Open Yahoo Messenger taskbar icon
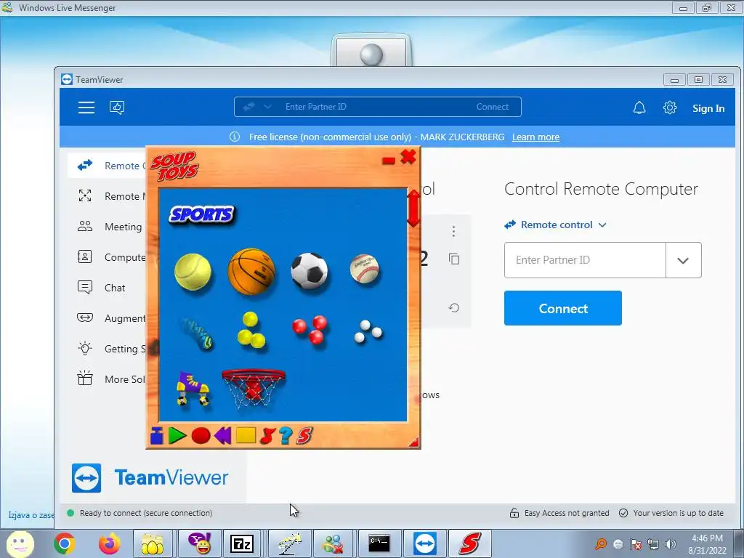 pyautogui.click(x=199, y=543)
